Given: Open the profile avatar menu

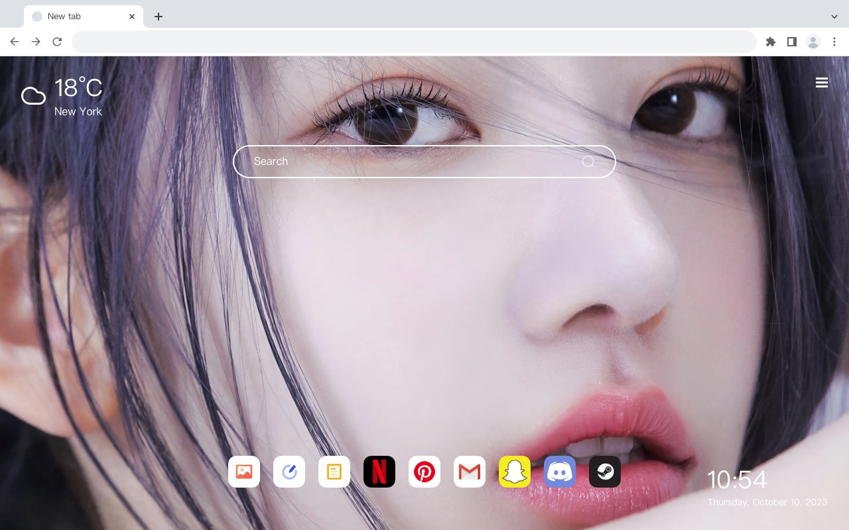Looking at the screenshot, I should pos(813,42).
